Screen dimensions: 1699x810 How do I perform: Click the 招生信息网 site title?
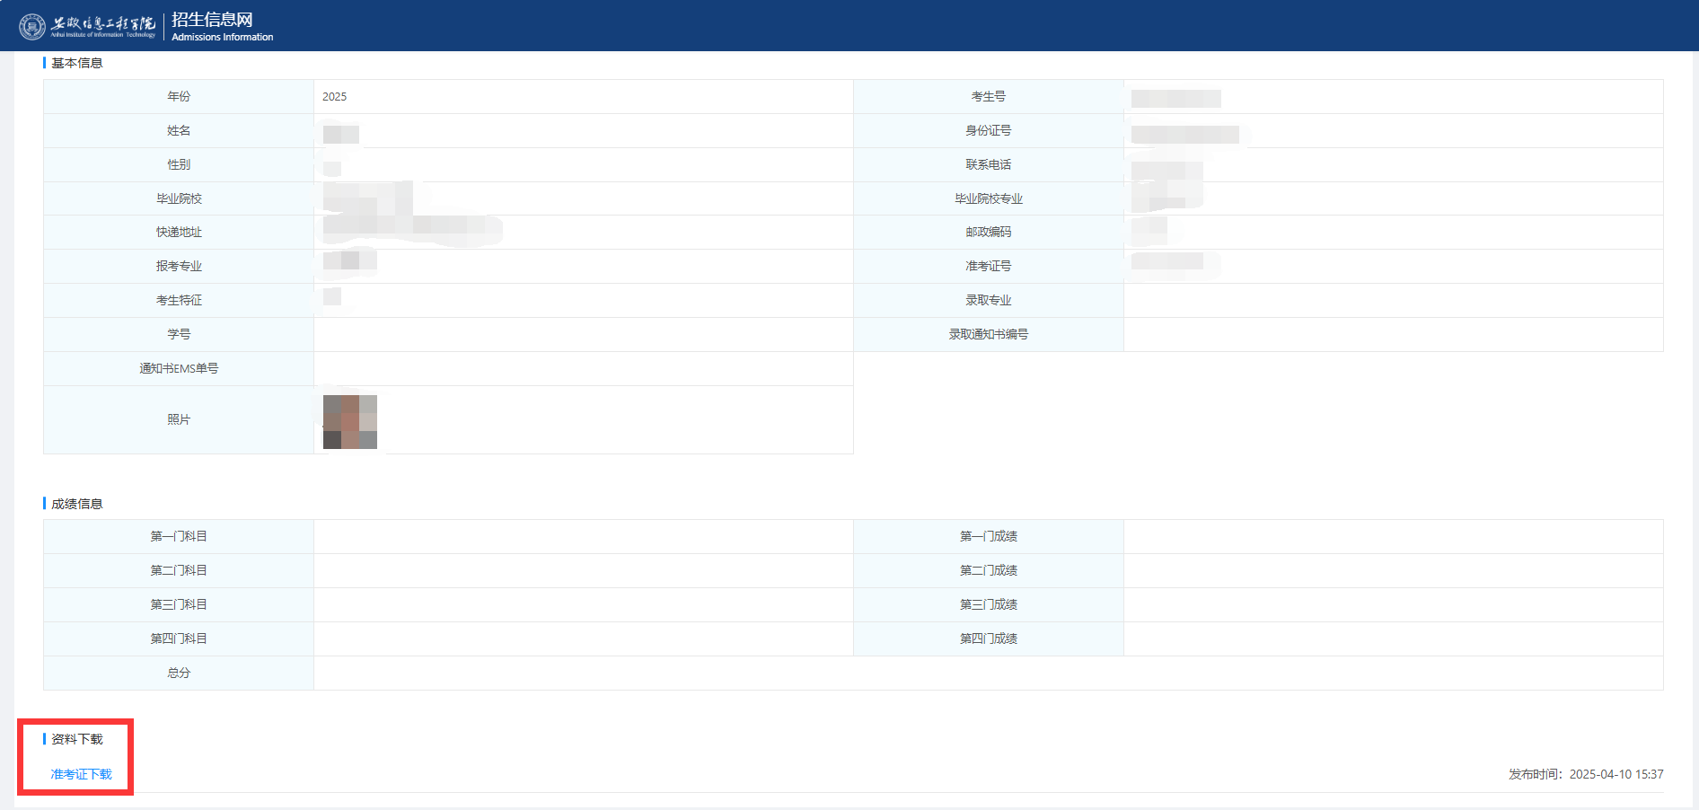click(212, 19)
